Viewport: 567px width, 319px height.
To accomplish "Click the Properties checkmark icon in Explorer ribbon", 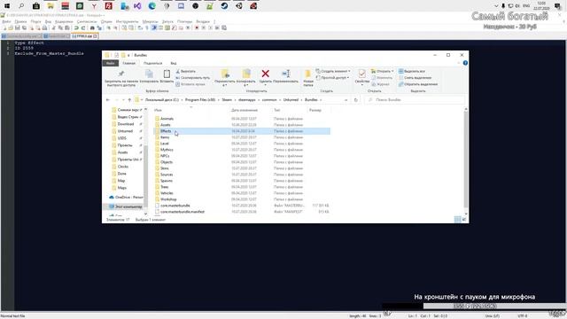I will point(361,74).
